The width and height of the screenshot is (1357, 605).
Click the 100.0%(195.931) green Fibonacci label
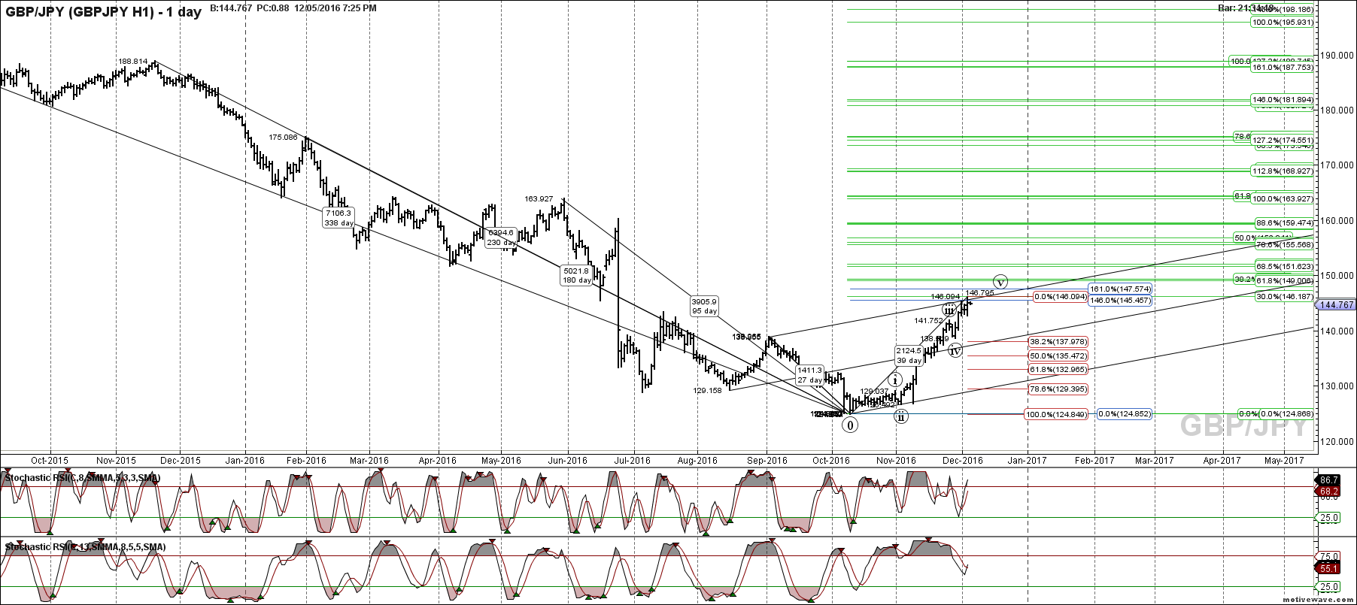pyautogui.click(x=1283, y=23)
